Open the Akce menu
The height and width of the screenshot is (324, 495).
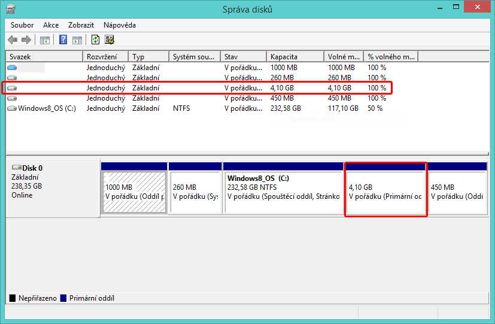pos(51,25)
